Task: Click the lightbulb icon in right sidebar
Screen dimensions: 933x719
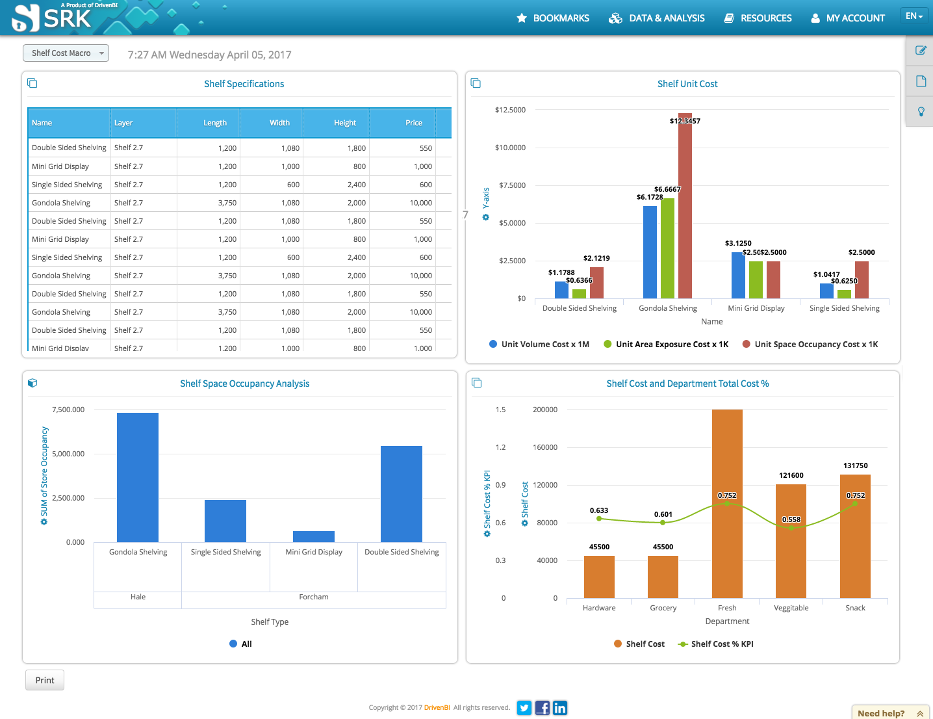Action: [x=921, y=111]
